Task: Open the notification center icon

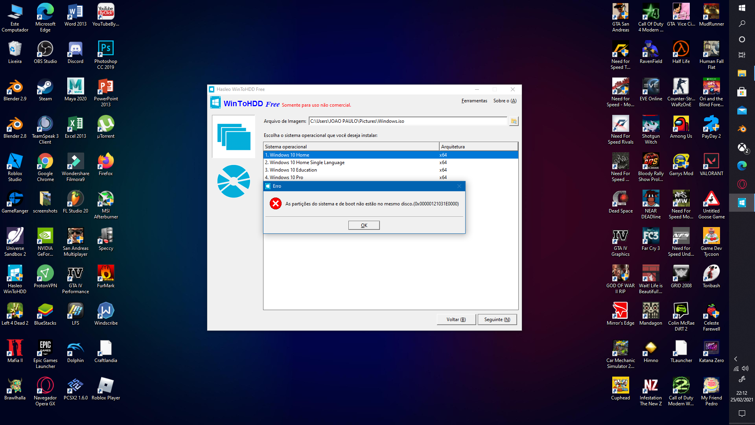Action: tap(742, 414)
